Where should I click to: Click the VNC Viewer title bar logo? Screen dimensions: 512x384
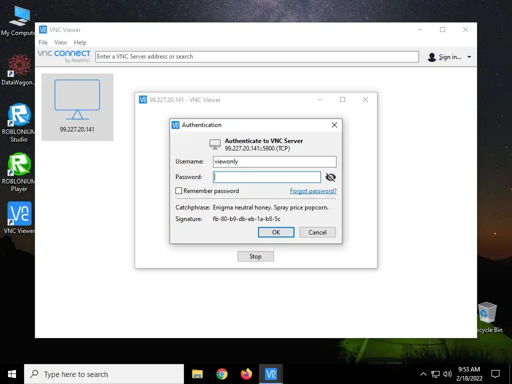tap(43, 29)
